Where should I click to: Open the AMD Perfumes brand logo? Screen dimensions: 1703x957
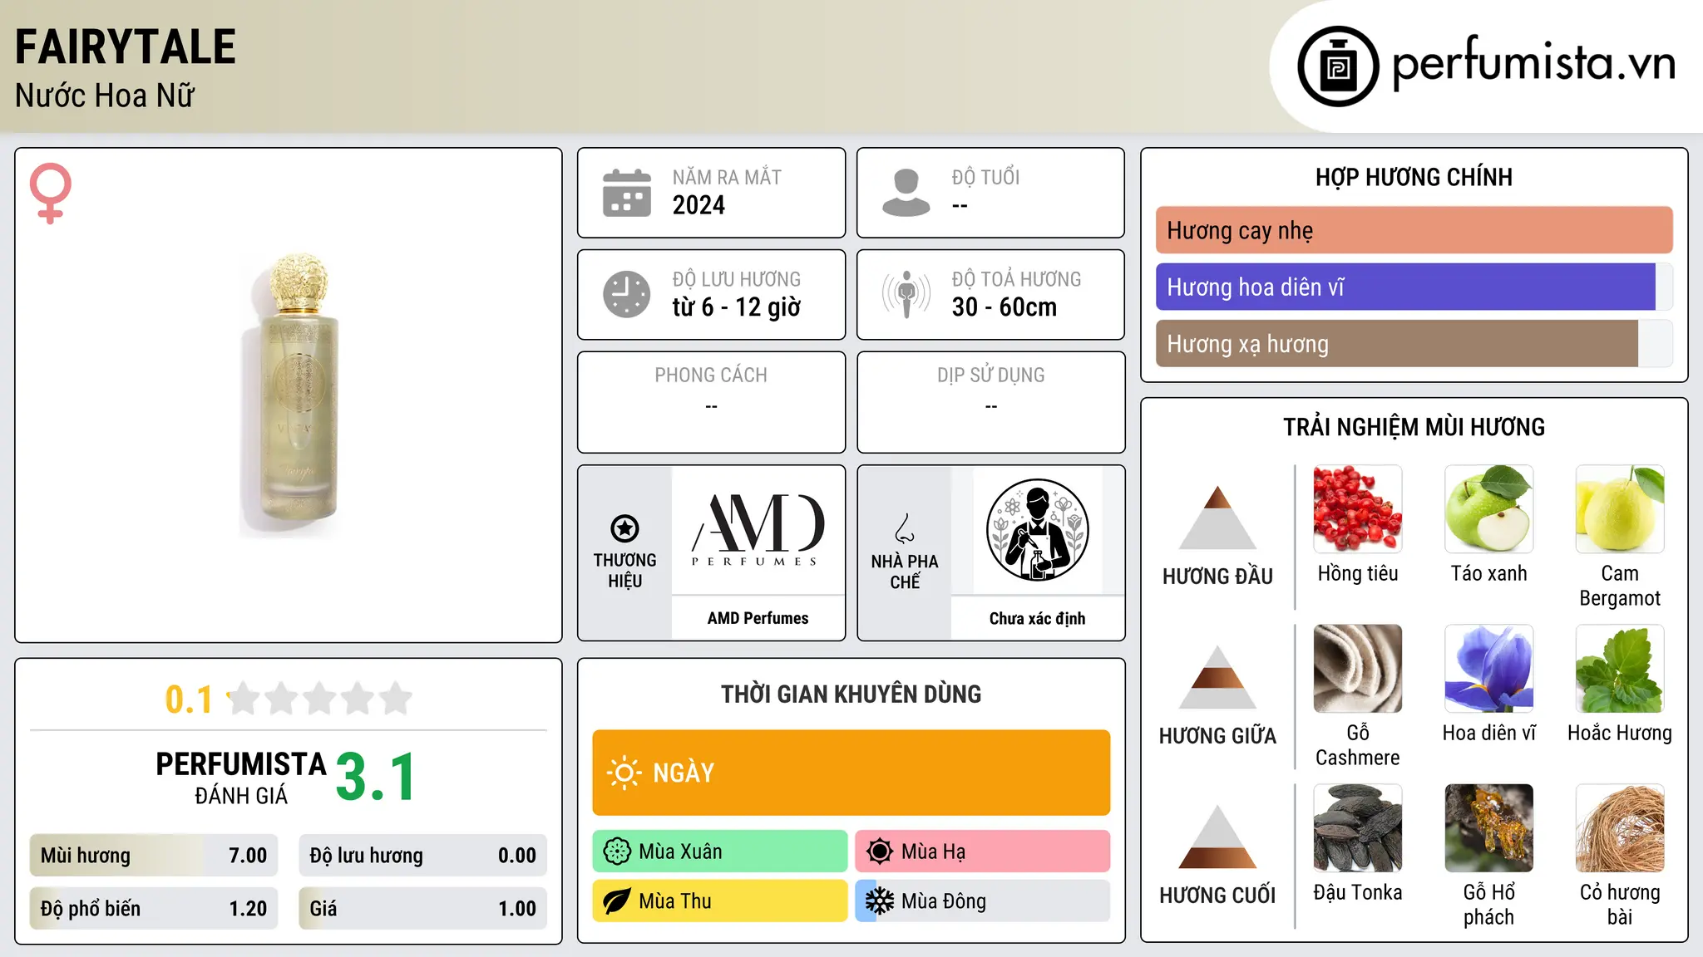(x=758, y=530)
